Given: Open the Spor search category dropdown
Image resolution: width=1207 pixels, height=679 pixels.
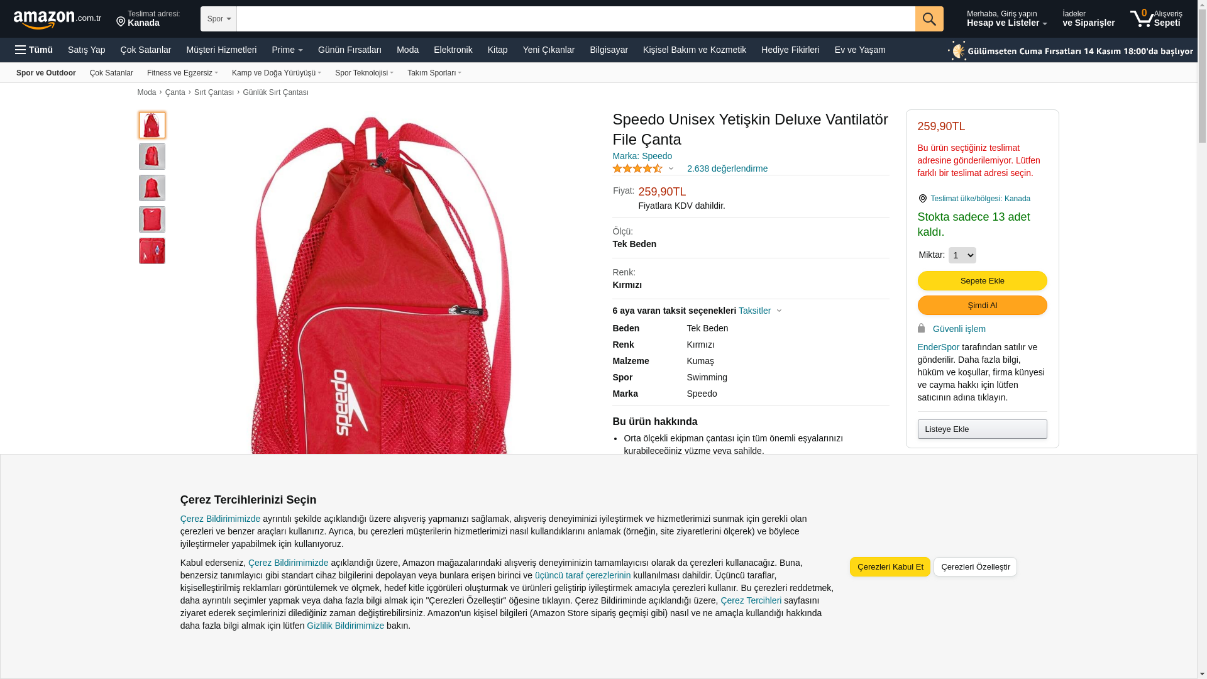Looking at the screenshot, I should (x=219, y=19).
